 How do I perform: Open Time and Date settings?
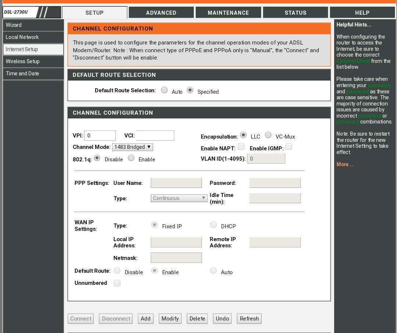tap(33, 74)
